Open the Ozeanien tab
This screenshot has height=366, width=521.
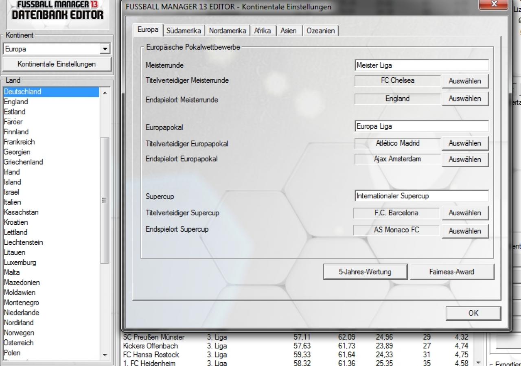pyautogui.click(x=321, y=31)
